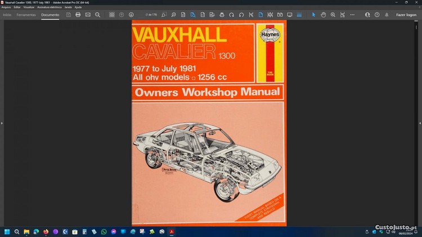
Task: Open the notifications bell
Action: 387,15
